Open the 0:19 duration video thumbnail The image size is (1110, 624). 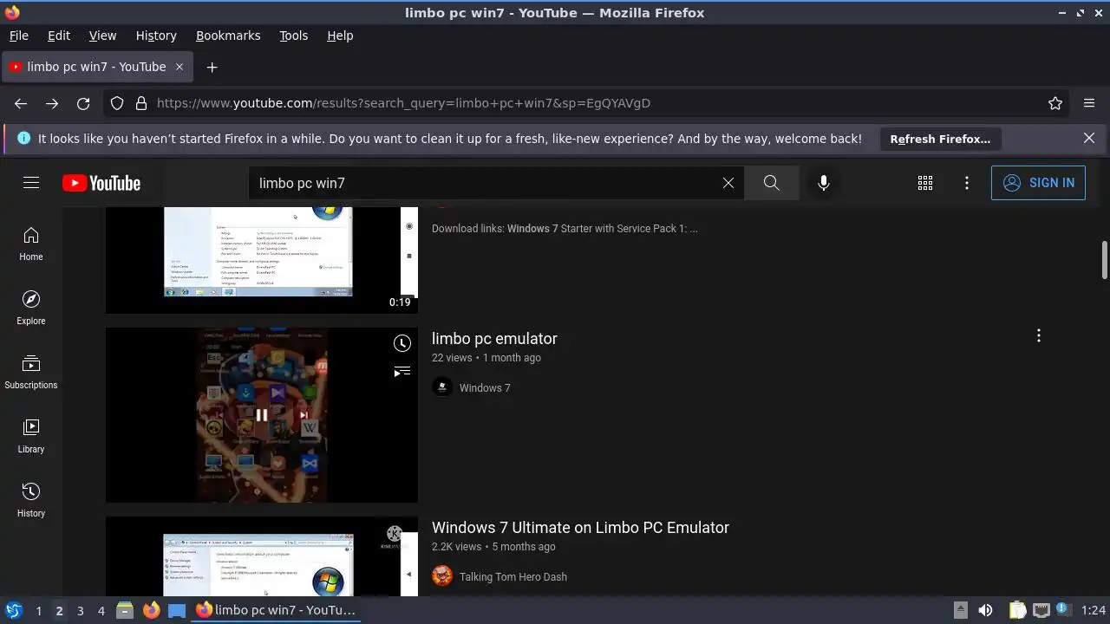click(262, 260)
